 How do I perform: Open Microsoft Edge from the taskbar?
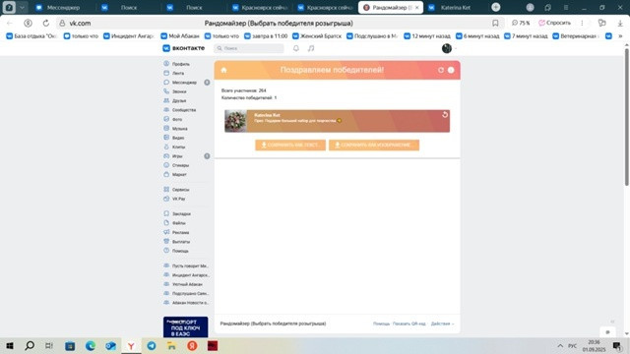91,345
